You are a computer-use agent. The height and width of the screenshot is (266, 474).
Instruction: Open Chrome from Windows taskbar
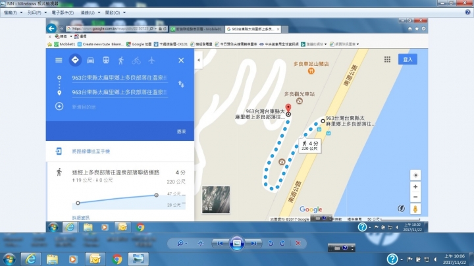click(117, 259)
